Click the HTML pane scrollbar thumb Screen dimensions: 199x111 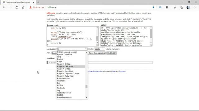(151, 34)
